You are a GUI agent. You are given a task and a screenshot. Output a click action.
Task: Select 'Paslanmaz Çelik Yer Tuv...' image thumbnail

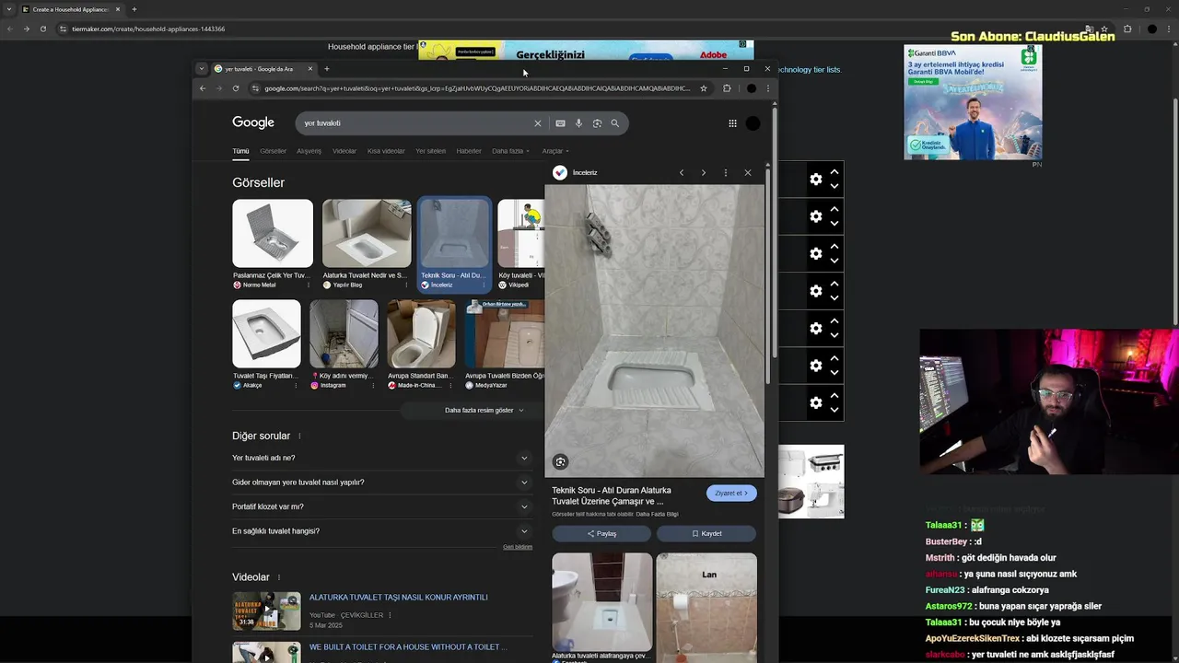coord(273,234)
